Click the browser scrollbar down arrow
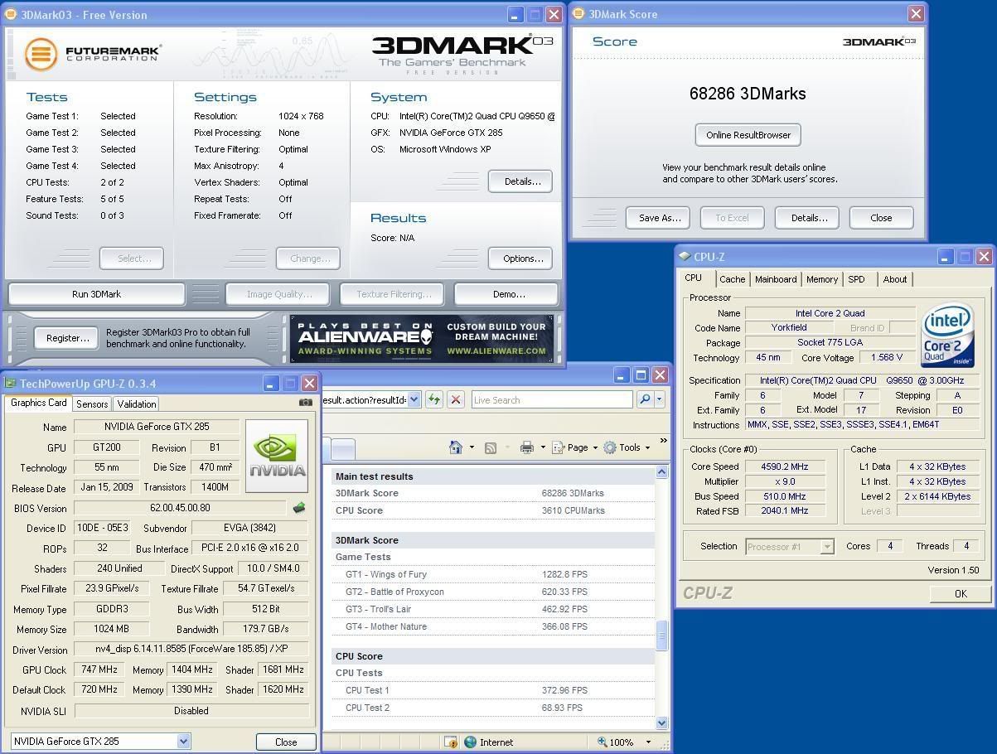 (x=661, y=723)
